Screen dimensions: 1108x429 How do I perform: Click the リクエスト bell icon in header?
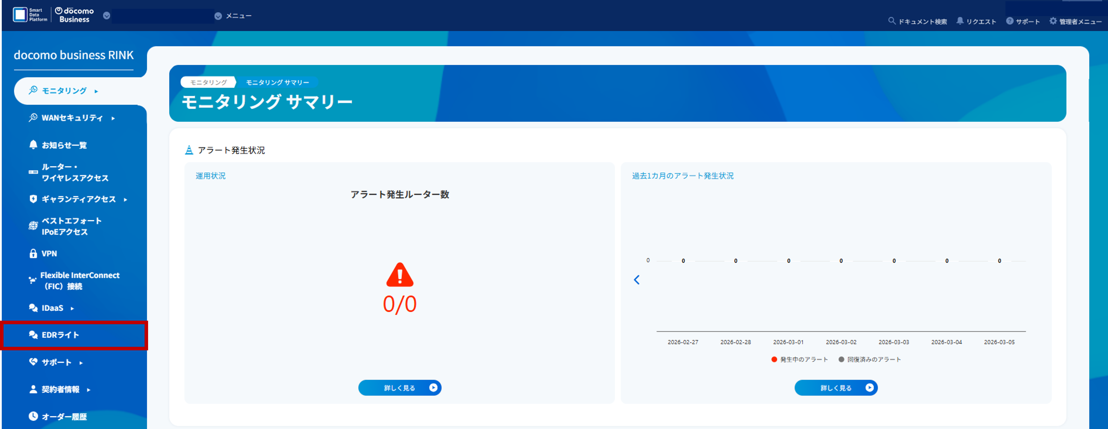click(x=960, y=21)
